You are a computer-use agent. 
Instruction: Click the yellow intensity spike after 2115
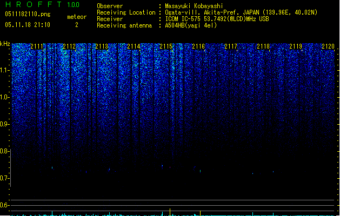(x=170, y=212)
